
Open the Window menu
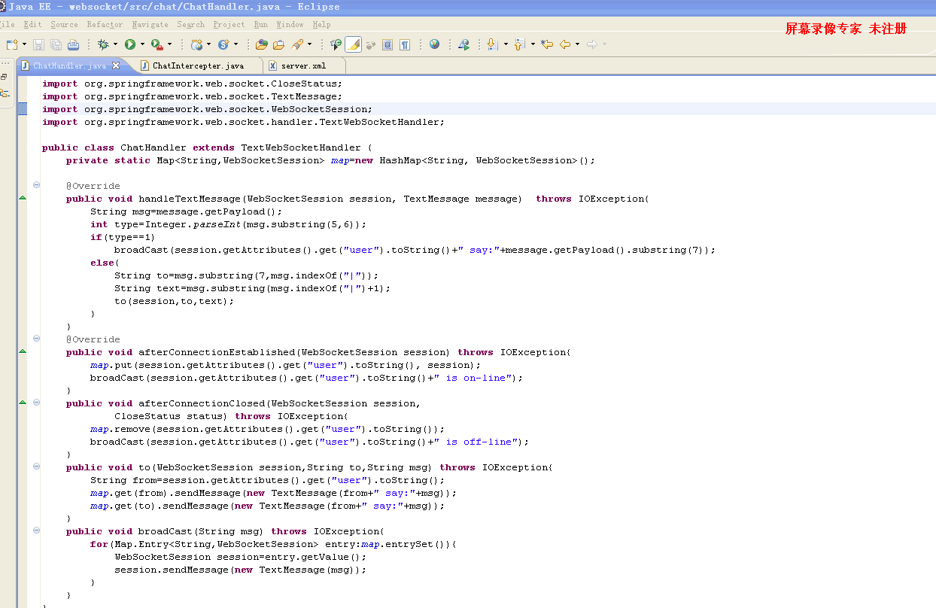(x=290, y=24)
